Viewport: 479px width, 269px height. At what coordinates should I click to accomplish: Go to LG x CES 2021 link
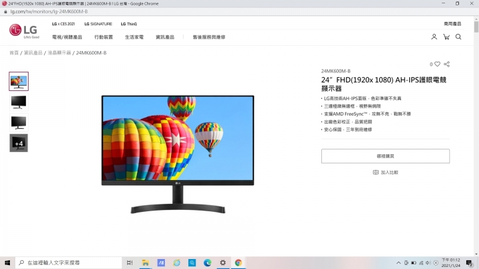click(x=63, y=24)
